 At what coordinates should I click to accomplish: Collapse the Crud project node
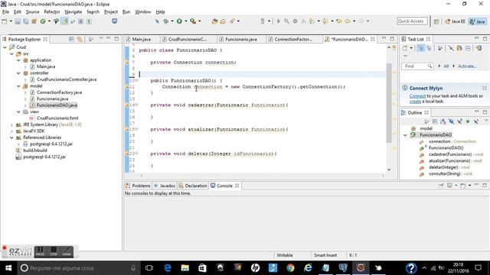click(5, 47)
